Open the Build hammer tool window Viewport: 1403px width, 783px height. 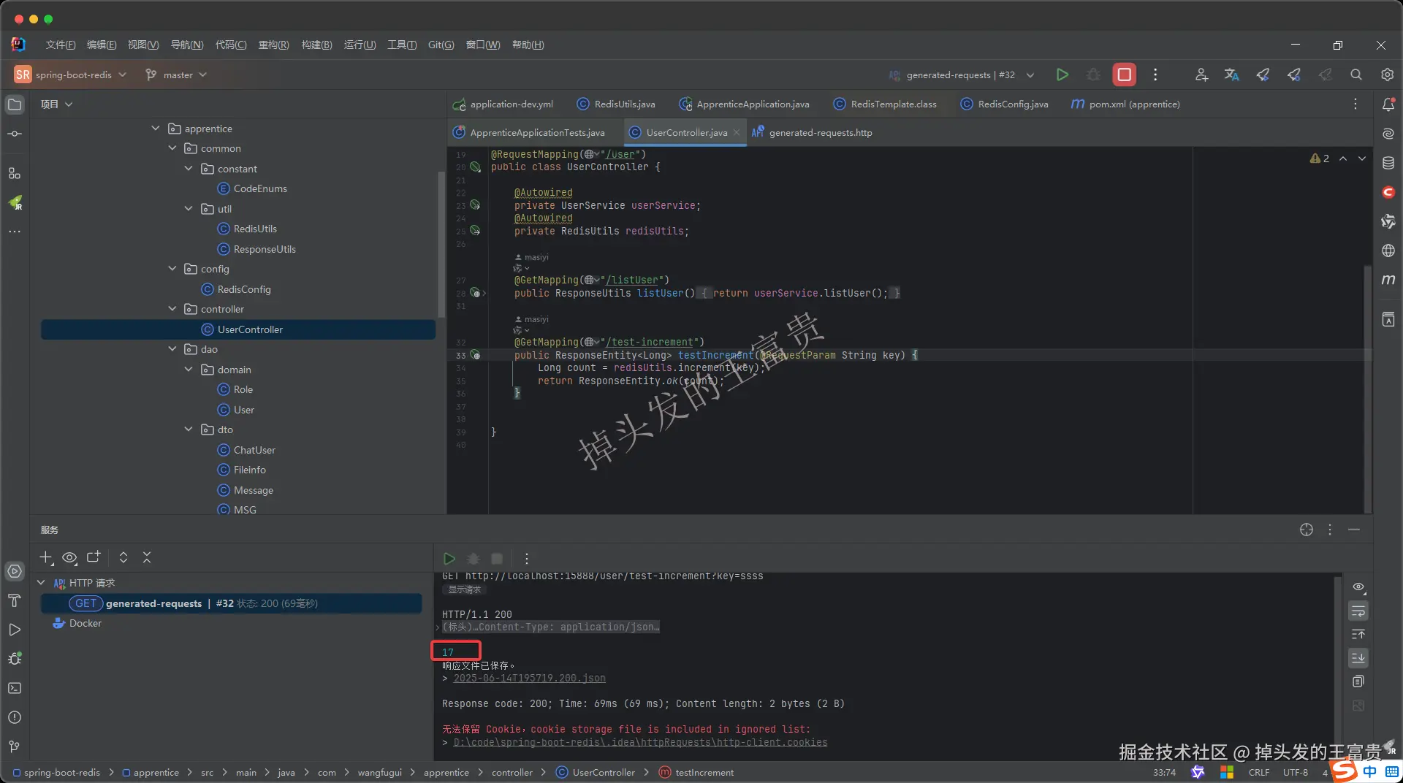coord(15,600)
